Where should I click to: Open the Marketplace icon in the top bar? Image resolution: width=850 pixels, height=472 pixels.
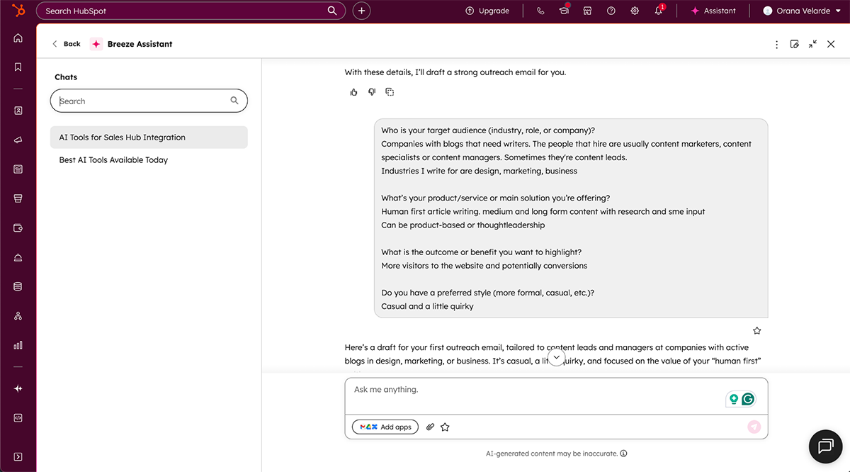(587, 11)
